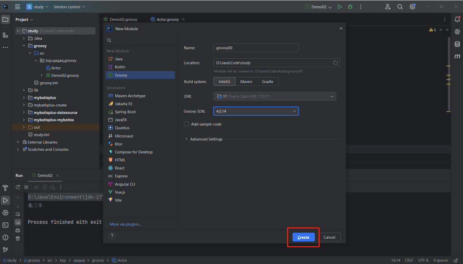Viewport: 463px width, 264px height.
Task: Choose Spring Boot generator
Action: pyautogui.click(x=140, y=111)
